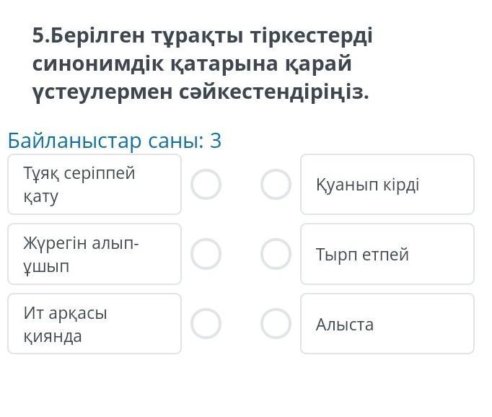Pick the 'Алыста' option card
This screenshot has height=417, width=492.
(x=387, y=324)
